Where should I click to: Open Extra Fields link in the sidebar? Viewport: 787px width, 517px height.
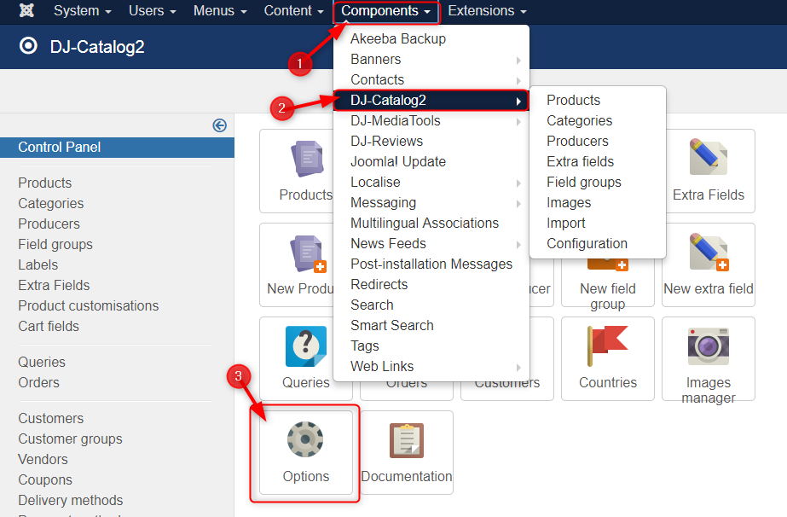(x=54, y=286)
